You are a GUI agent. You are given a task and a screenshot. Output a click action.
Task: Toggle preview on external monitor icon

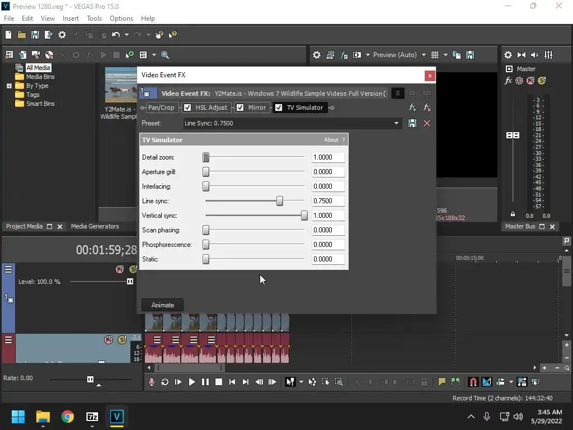coord(330,55)
